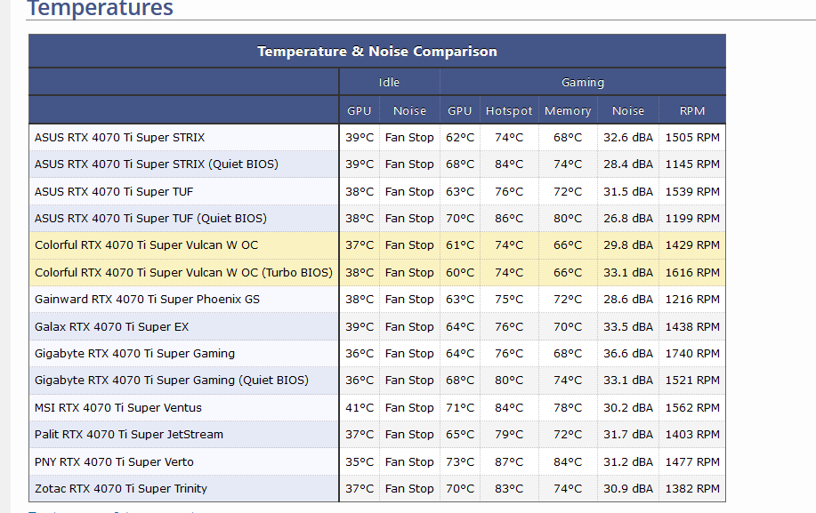816x513 pixels.
Task: Click the Memory column header
Action: (568, 111)
